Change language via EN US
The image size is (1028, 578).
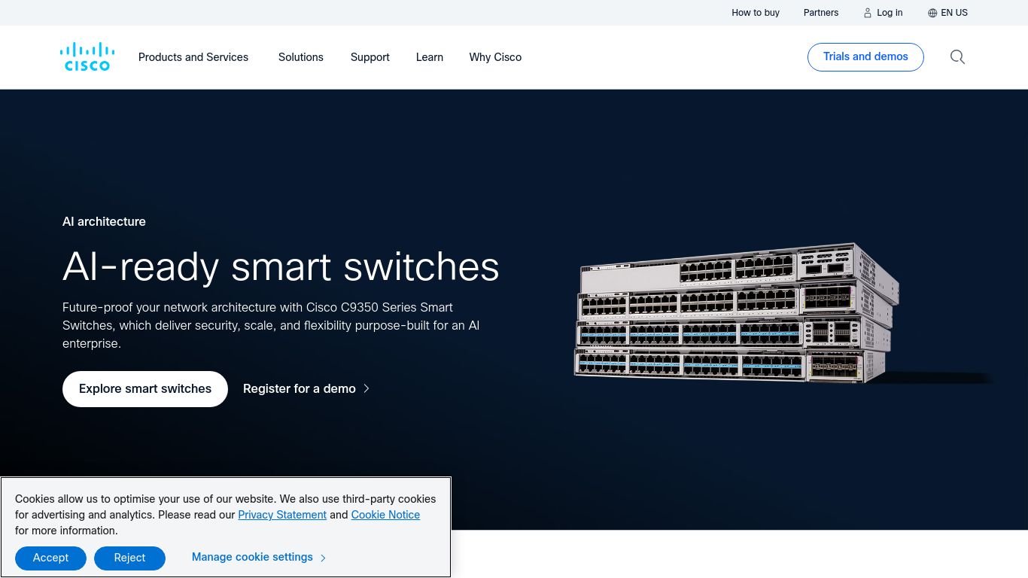click(x=954, y=13)
